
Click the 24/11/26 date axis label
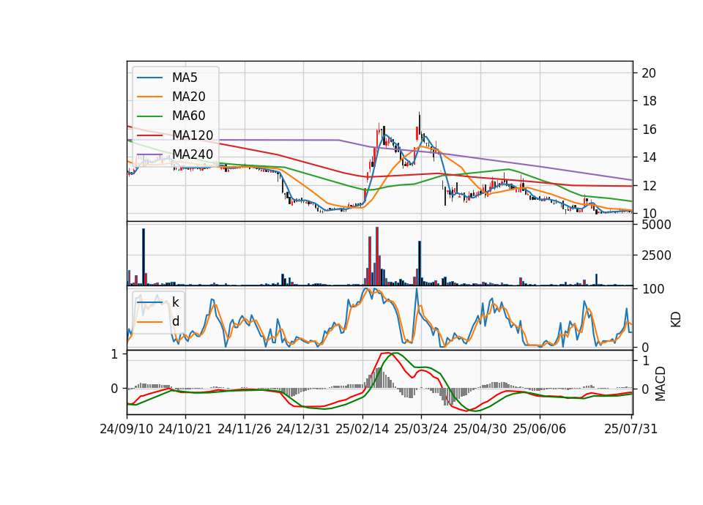245,429
